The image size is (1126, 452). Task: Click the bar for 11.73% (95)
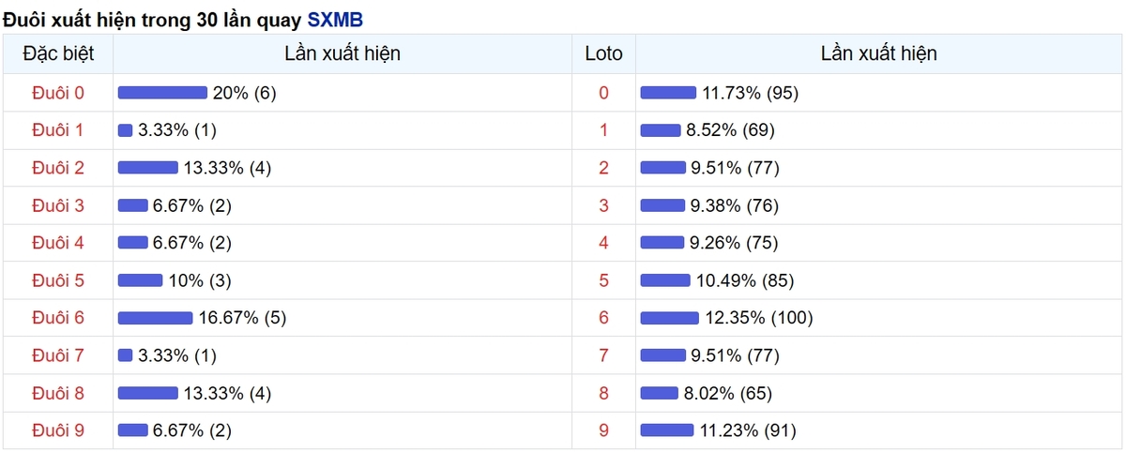[x=667, y=93]
